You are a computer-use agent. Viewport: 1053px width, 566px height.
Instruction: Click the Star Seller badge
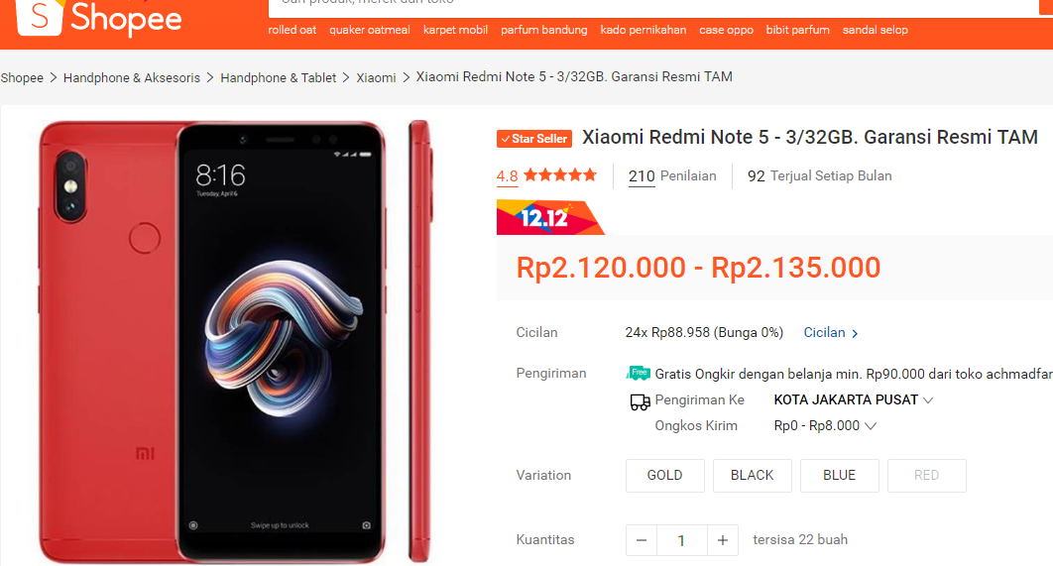pyautogui.click(x=534, y=139)
